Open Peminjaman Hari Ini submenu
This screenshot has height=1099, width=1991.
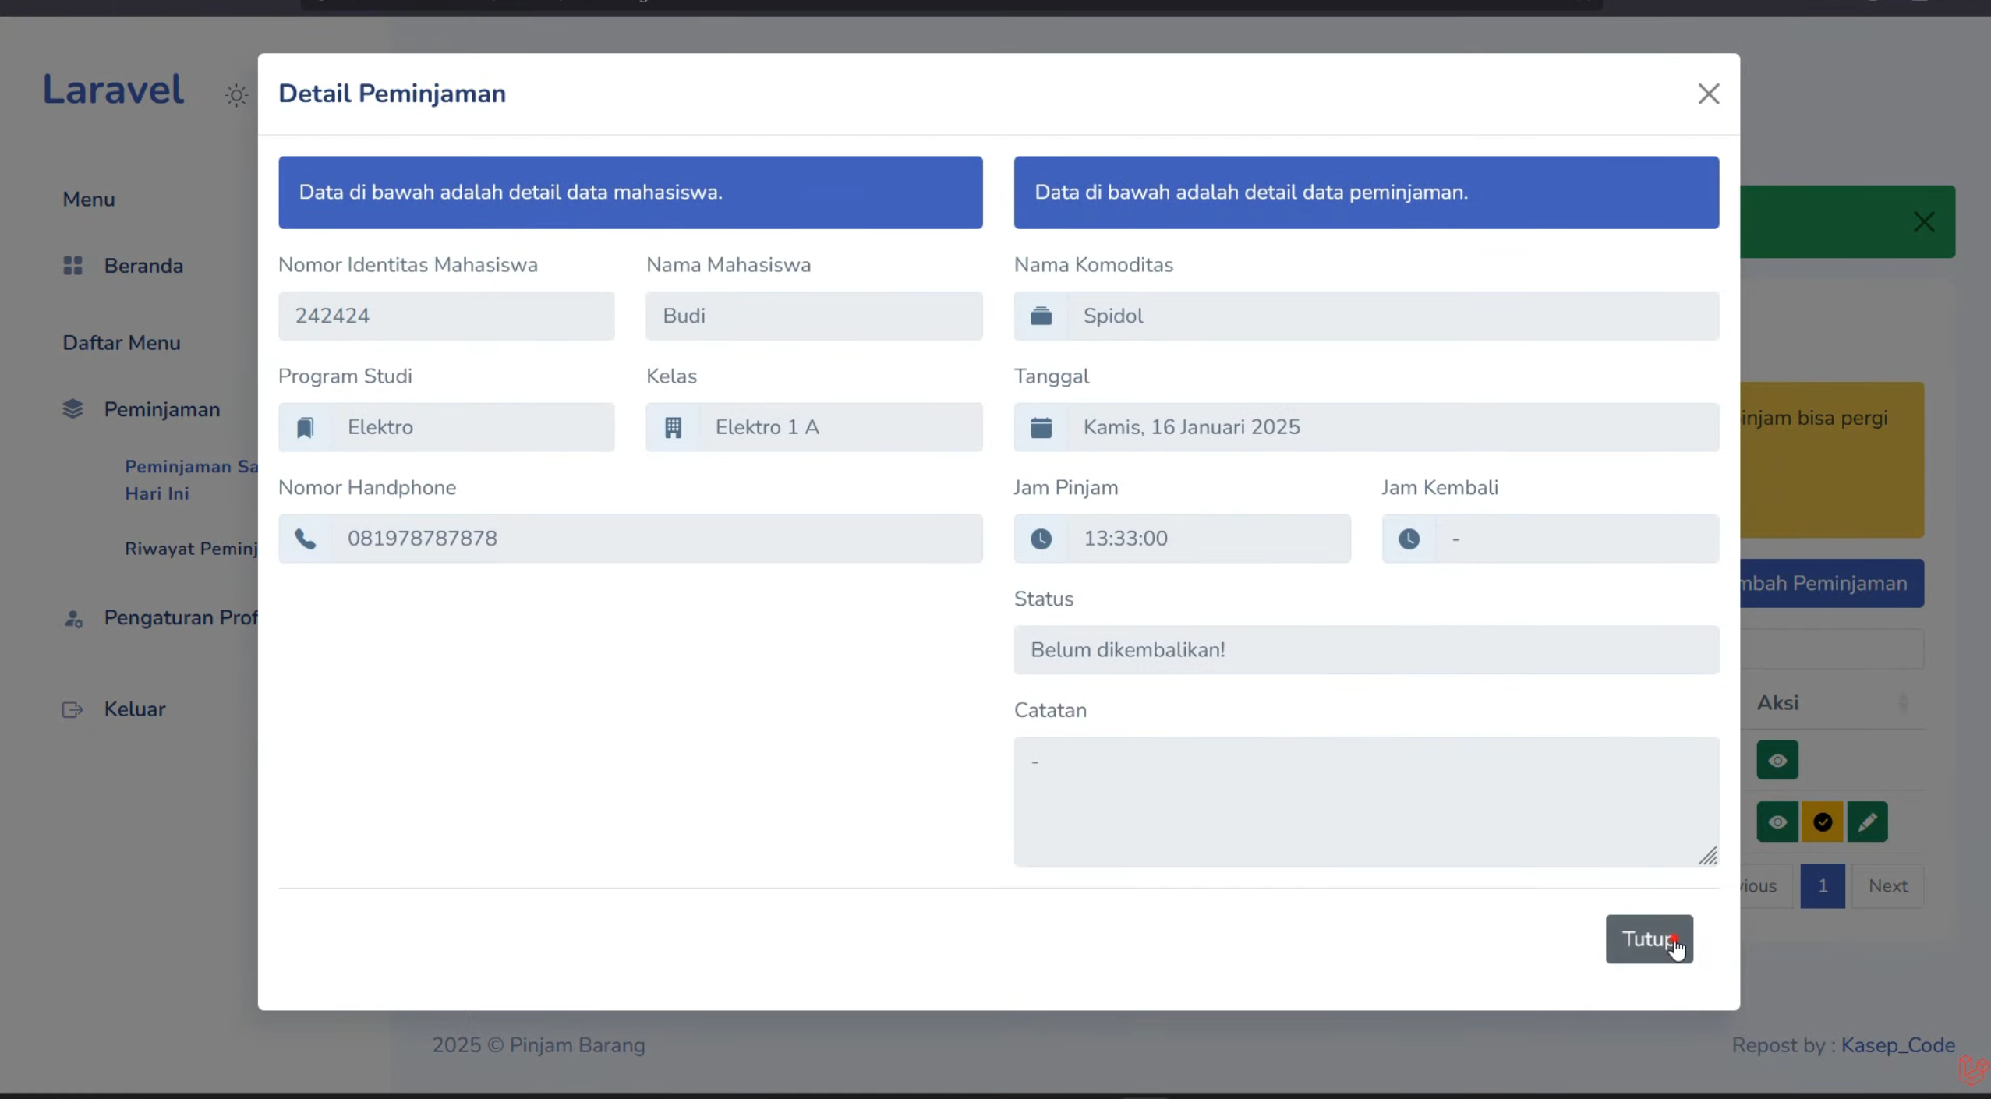(x=191, y=480)
